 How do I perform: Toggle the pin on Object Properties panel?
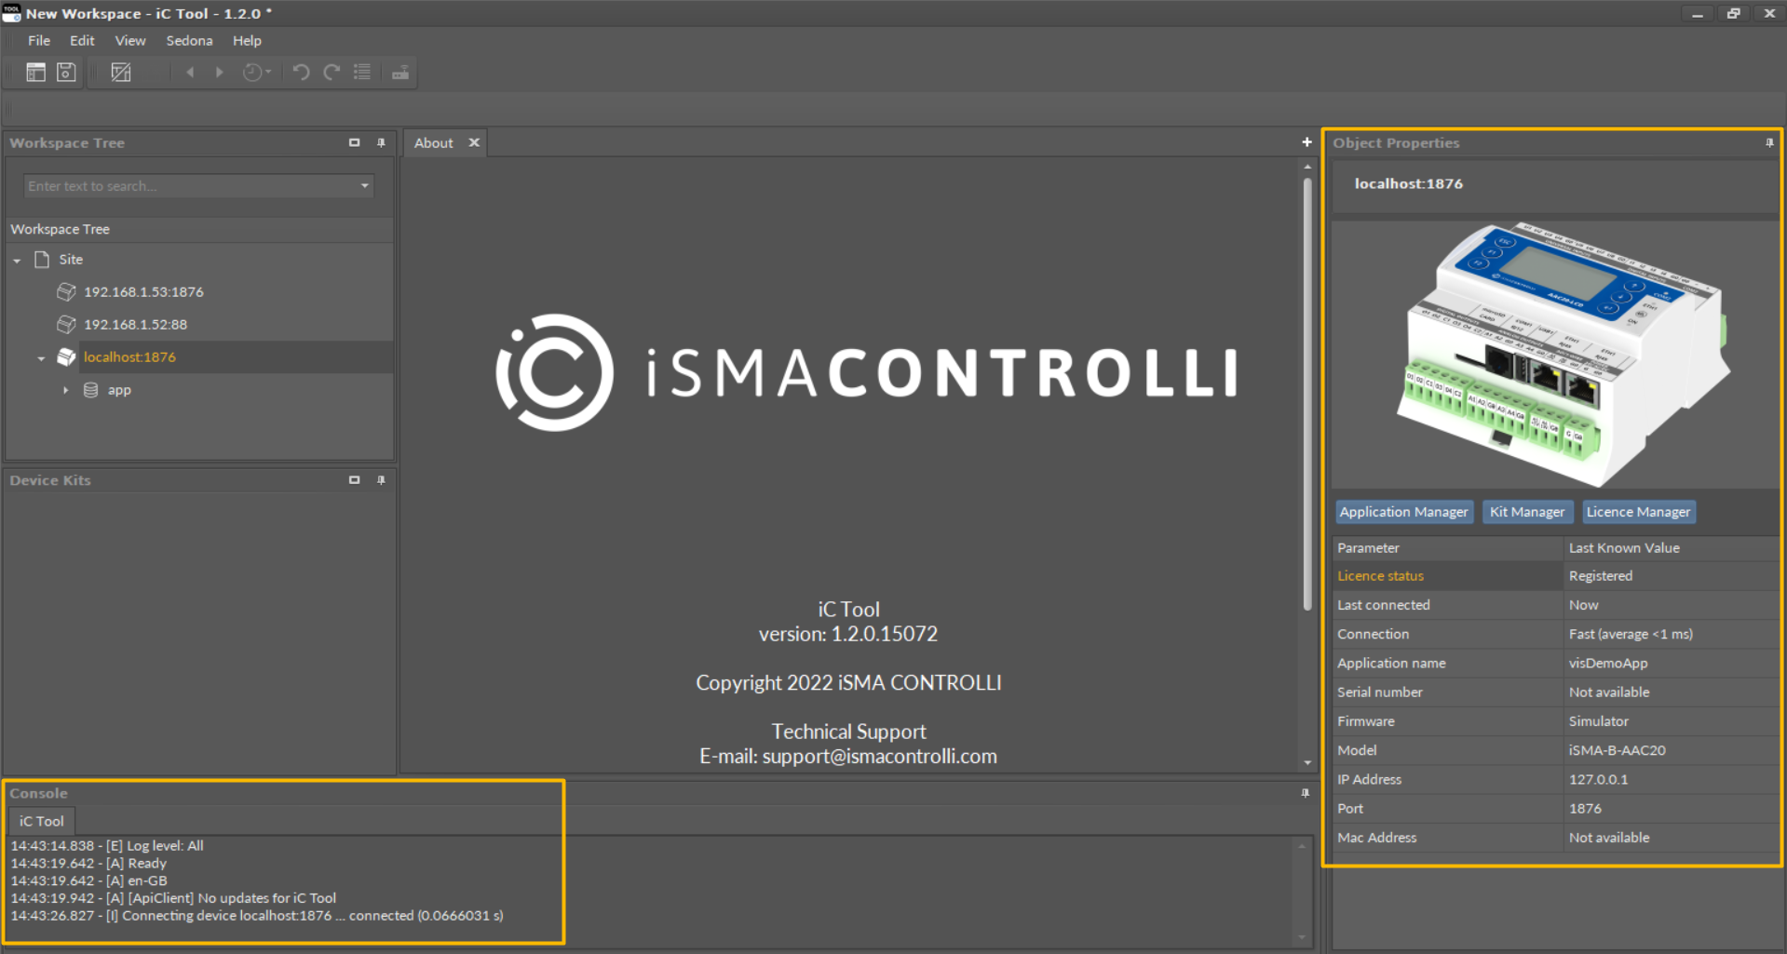(1769, 142)
